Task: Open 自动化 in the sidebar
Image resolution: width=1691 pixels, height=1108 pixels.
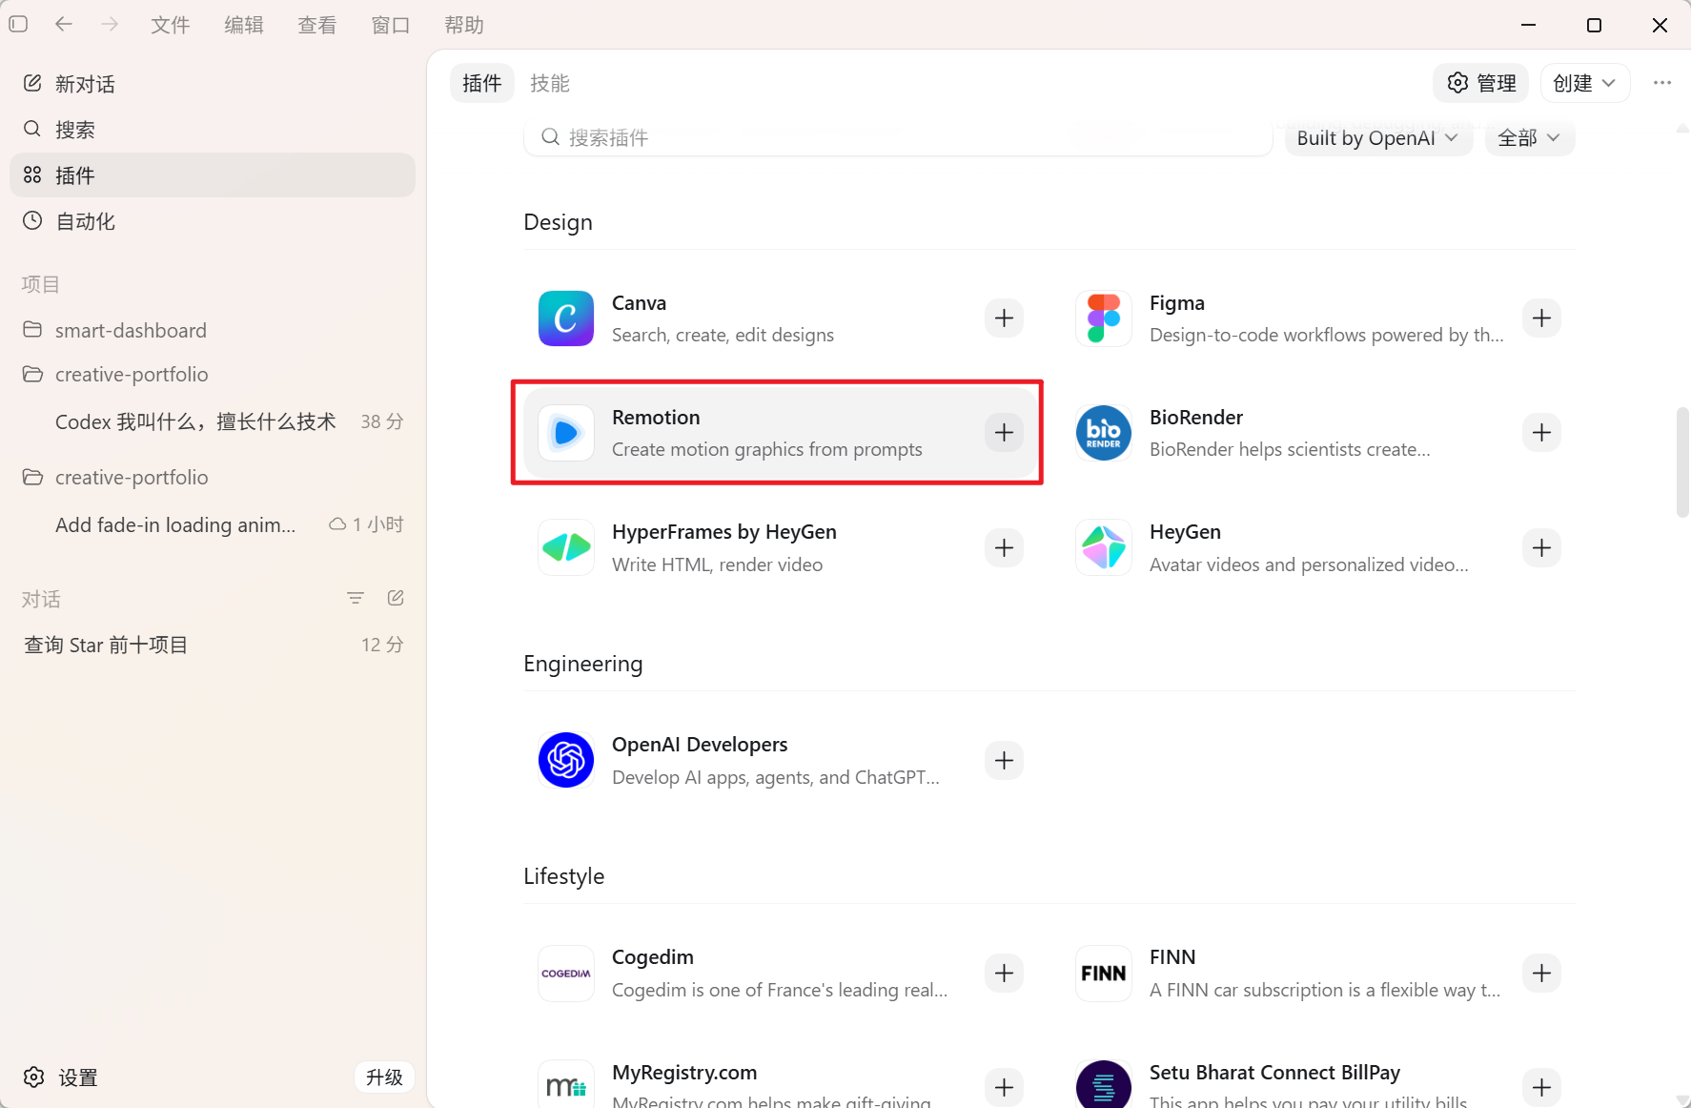Action: pyautogui.click(x=213, y=221)
